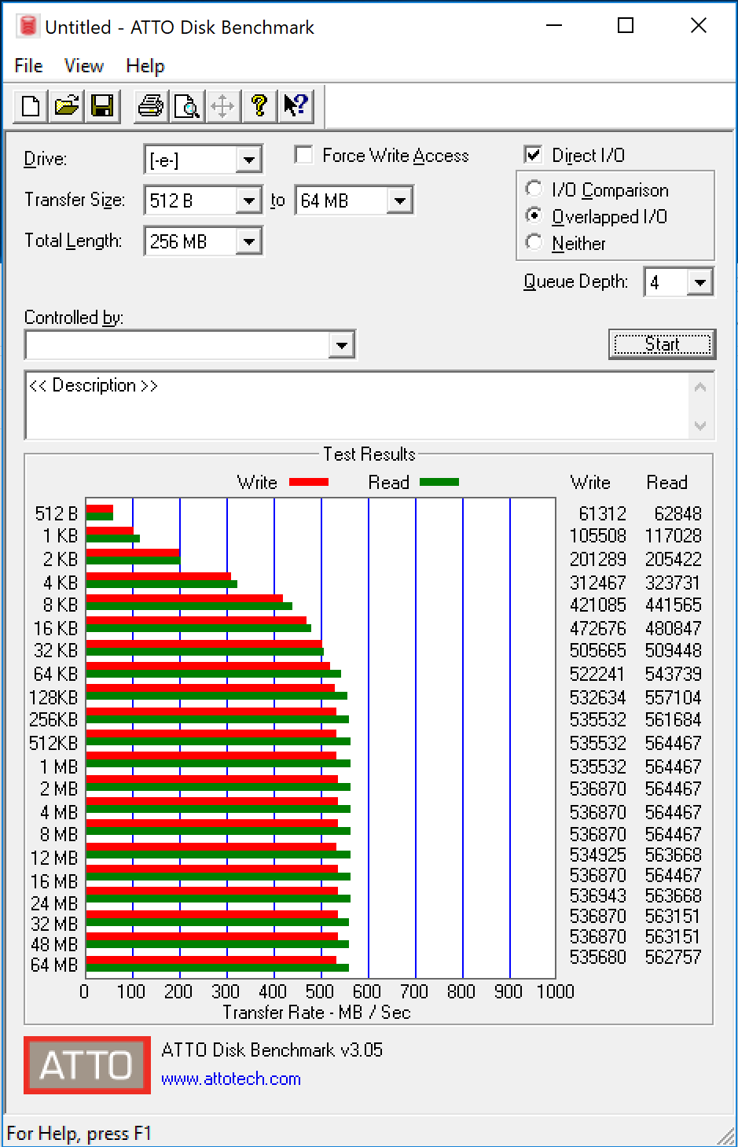The height and width of the screenshot is (1147, 738).
Task: Uncheck the Direct I/O checkbox
Action: pos(534,155)
